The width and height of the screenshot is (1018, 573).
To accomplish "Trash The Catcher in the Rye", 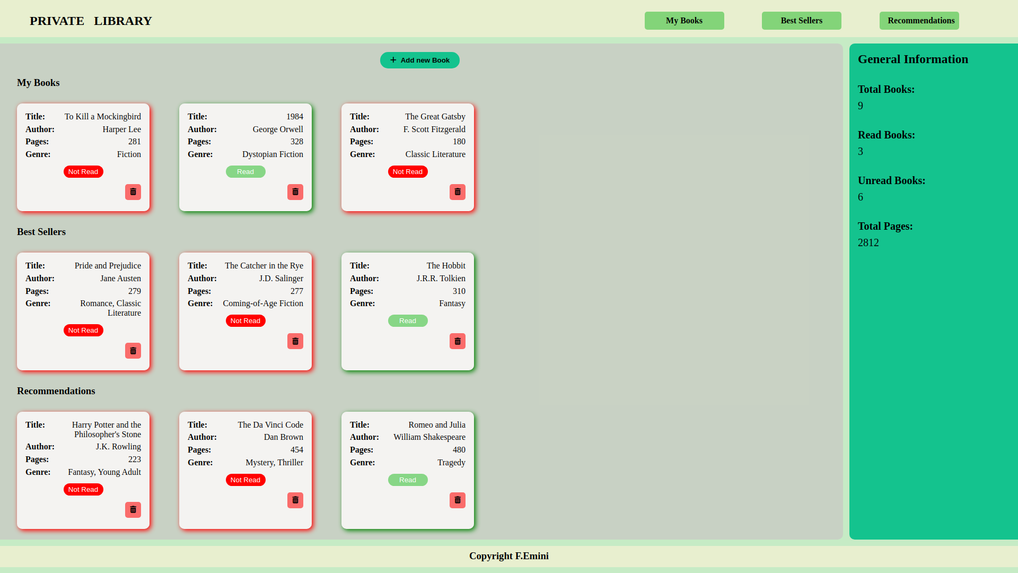I will (x=295, y=341).
